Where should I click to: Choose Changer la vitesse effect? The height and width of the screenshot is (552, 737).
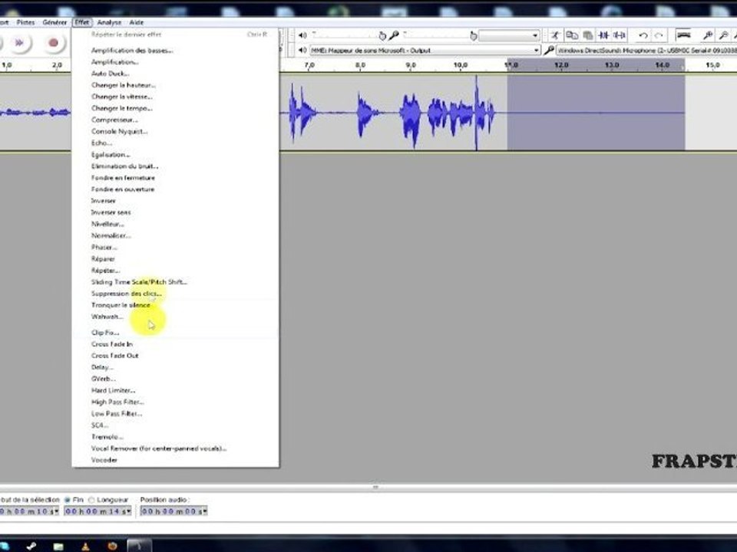[x=175, y=97]
